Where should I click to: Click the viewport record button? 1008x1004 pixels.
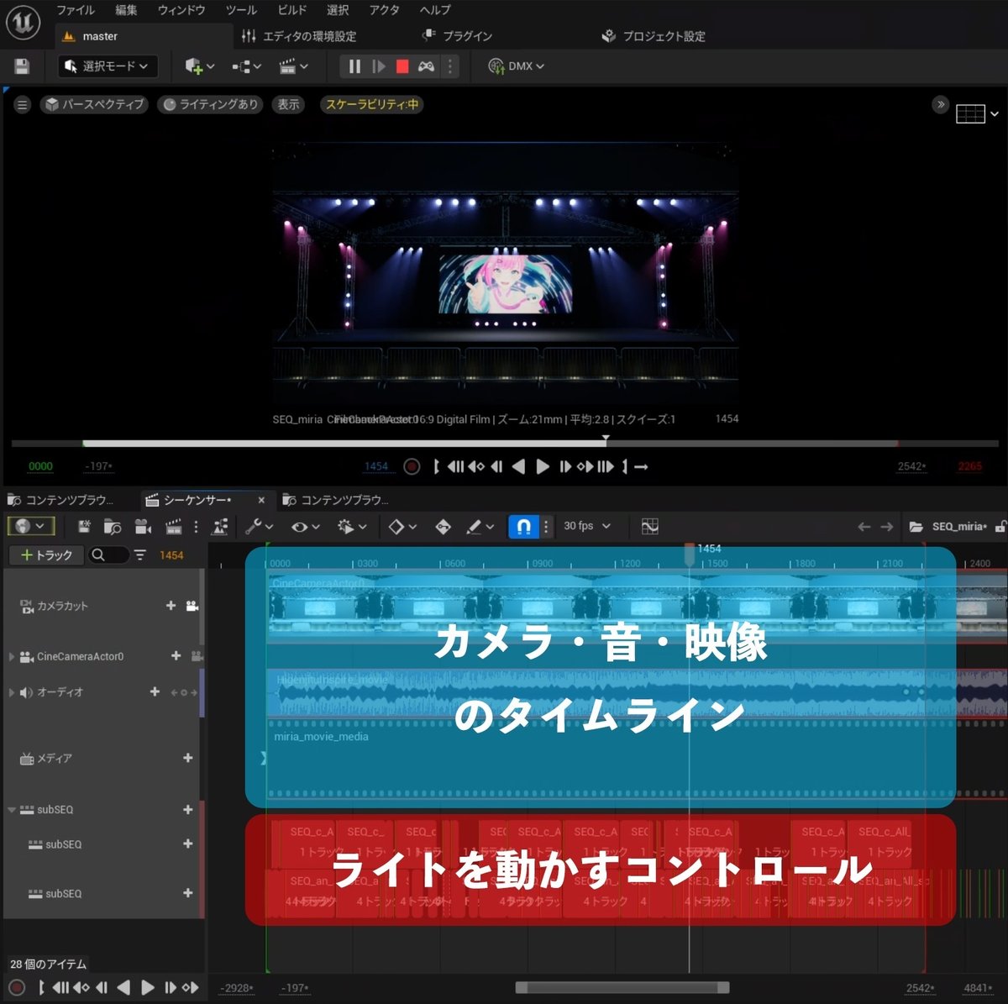(412, 466)
